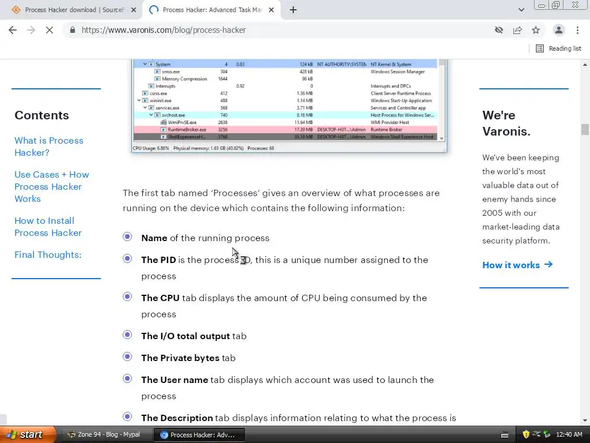The height and width of the screenshot is (443, 590).
Task: Click the tray icon beside the clock
Action: click(547, 435)
